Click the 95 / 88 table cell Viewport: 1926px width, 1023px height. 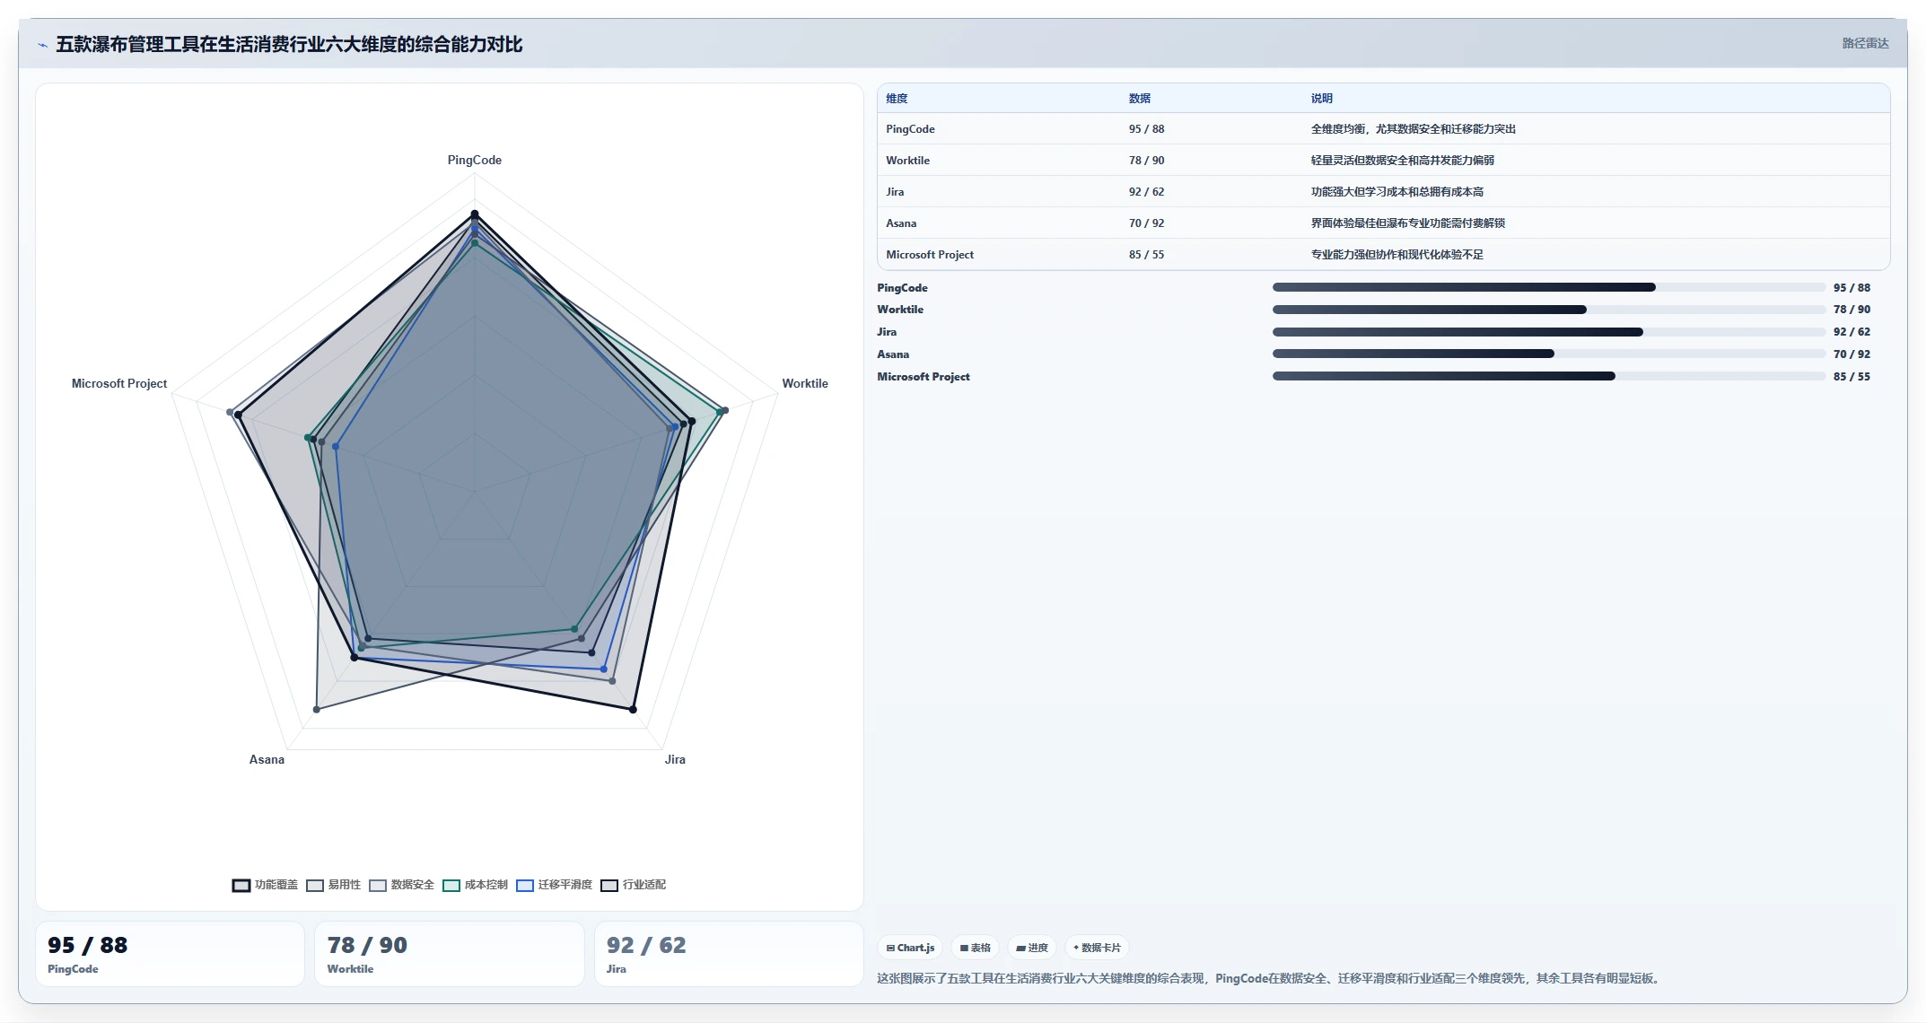tap(1146, 129)
